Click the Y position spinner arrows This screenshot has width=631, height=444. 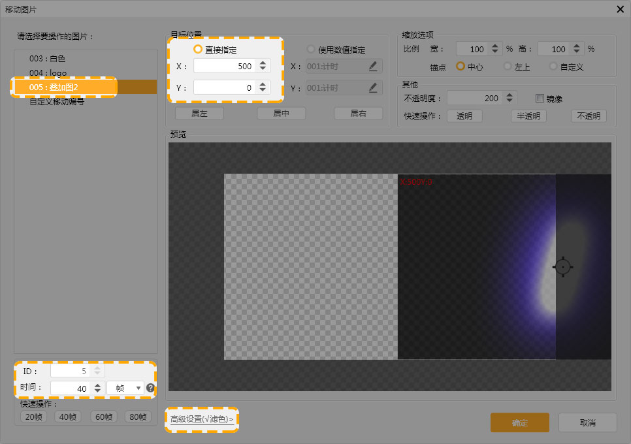point(263,87)
